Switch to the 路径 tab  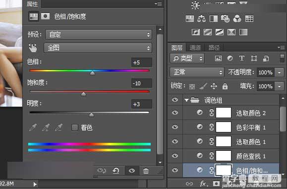click(x=214, y=48)
